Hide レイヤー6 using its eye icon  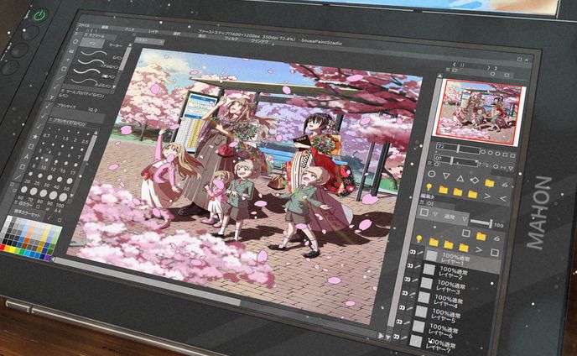(x=399, y=322)
